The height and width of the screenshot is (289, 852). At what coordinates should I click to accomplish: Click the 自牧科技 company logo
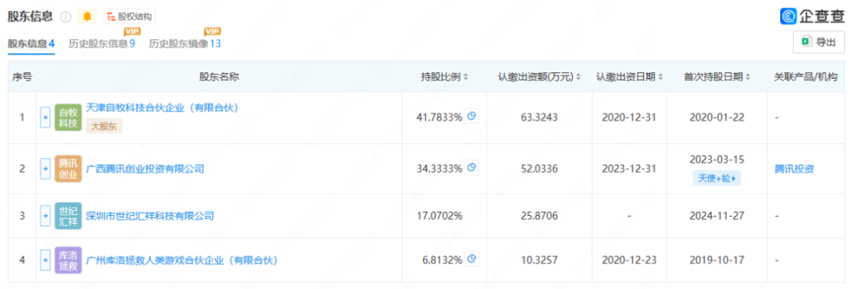pos(69,118)
